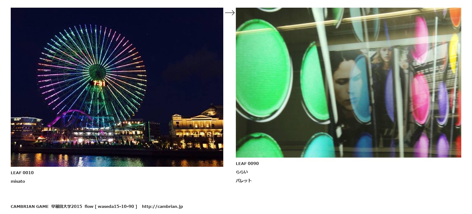Click the 7:31 clock on Ferris wheel
Screen dimensions: 472x214
point(99,83)
